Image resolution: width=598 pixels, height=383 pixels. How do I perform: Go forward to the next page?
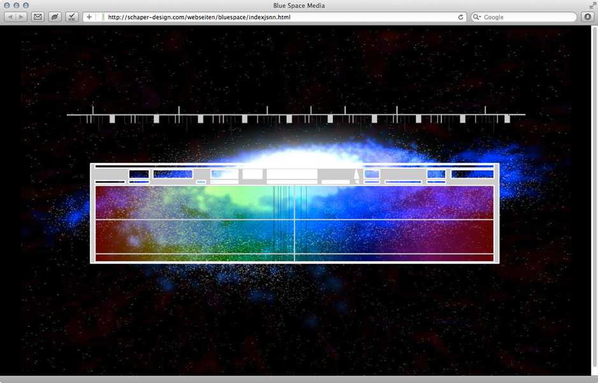pyautogui.click(x=22, y=17)
